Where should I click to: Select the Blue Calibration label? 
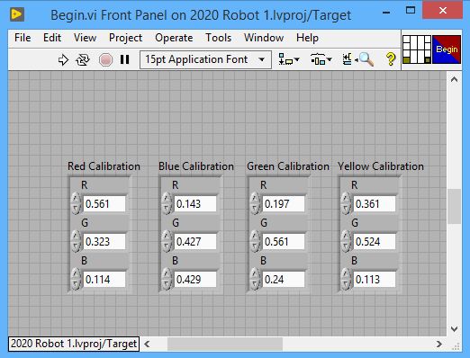196,166
